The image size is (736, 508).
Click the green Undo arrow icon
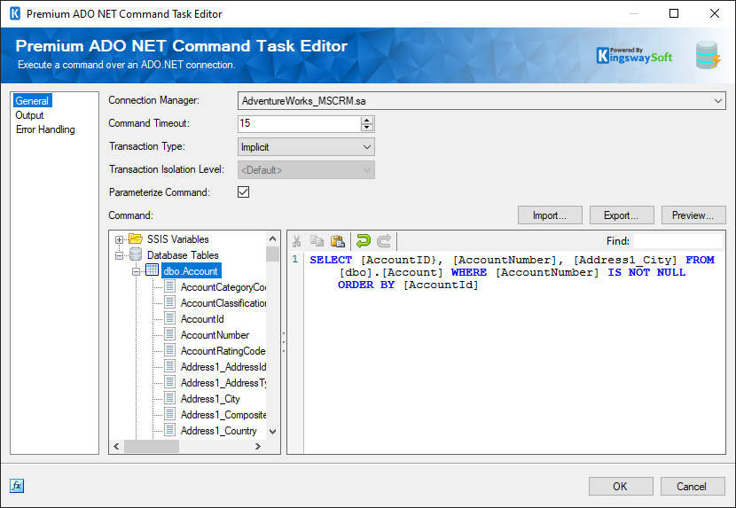click(x=363, y=240)
